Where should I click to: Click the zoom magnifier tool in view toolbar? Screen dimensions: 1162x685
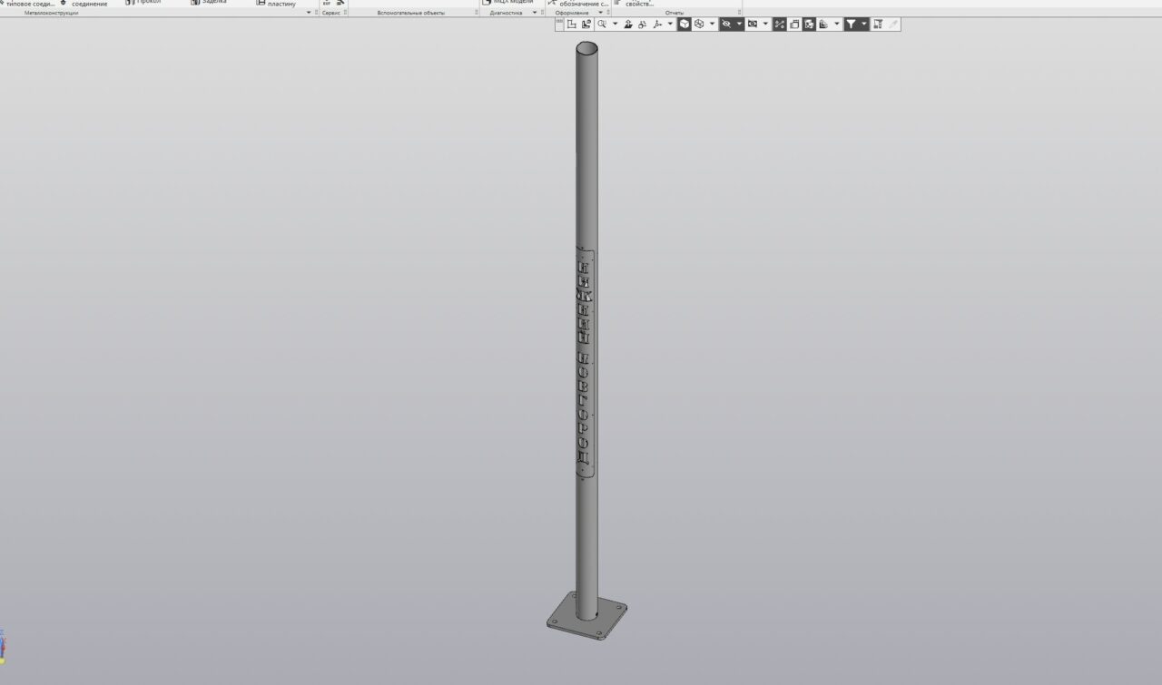pyautogui.click(x=602, y=24)
